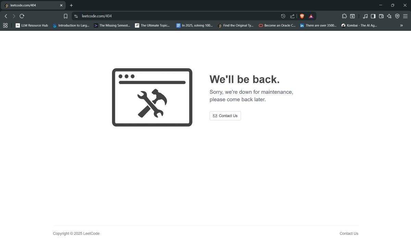This screenshot has height=244, width=411.
Task: Open the Brave Wallet icon
Action: tap(381, 16)
